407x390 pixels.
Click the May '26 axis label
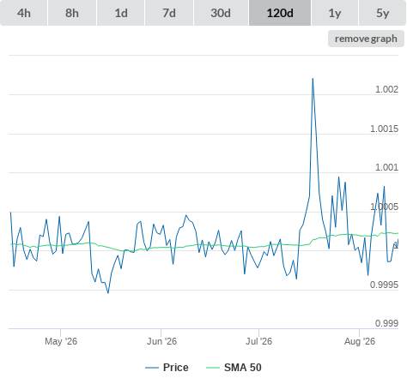[x=61, y=341]
